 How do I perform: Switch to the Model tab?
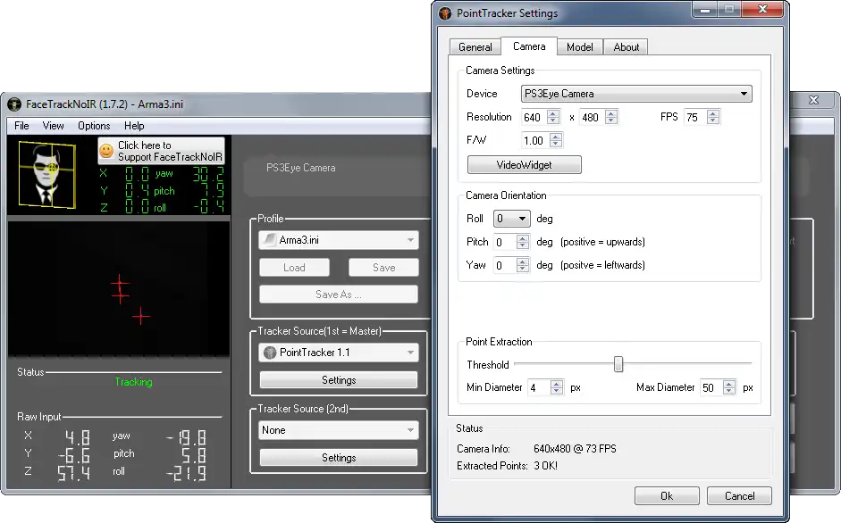580,47
